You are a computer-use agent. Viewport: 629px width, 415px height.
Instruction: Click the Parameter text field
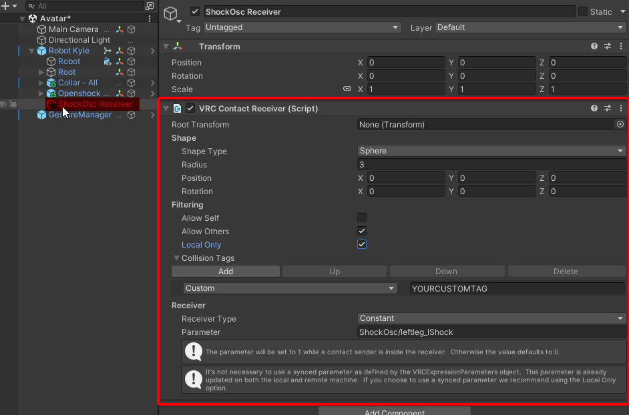tap(491, 332)
